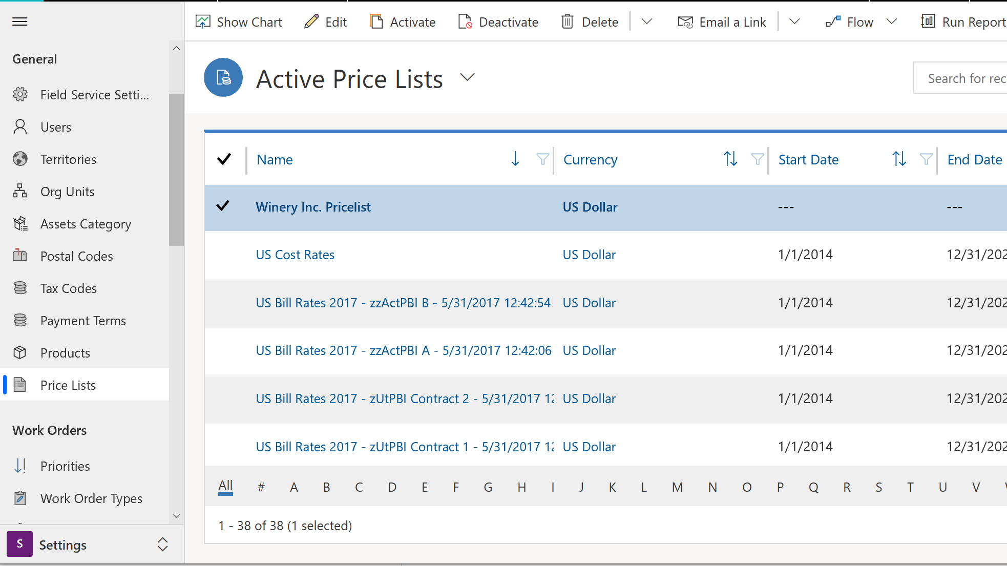Image resolution: width=1007 pixels, height=566 pixels.
Task: Click the Flow icon
Action: click(x=833, y=22)
